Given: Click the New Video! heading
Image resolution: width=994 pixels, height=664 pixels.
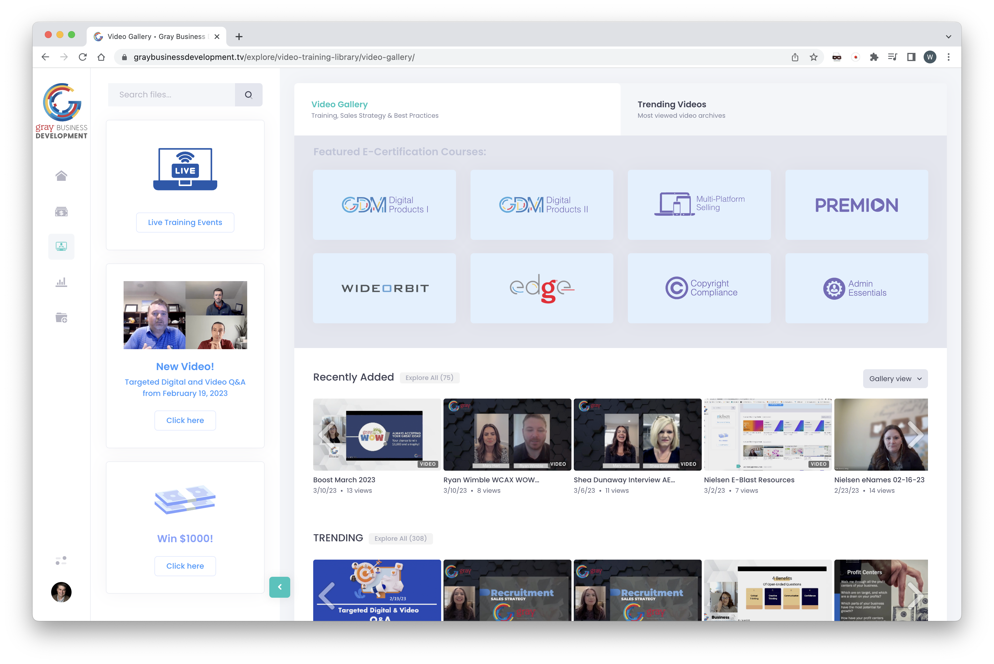Looking at the screenshot, I should coord(185,367).
